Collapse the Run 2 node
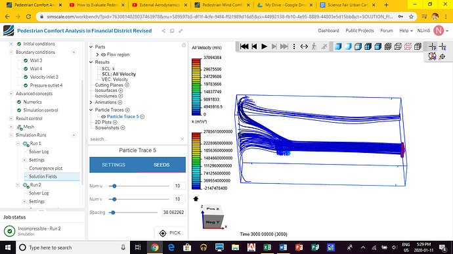Image resolution: width=453 pixels, height=254 pixels. coord(18,185)
